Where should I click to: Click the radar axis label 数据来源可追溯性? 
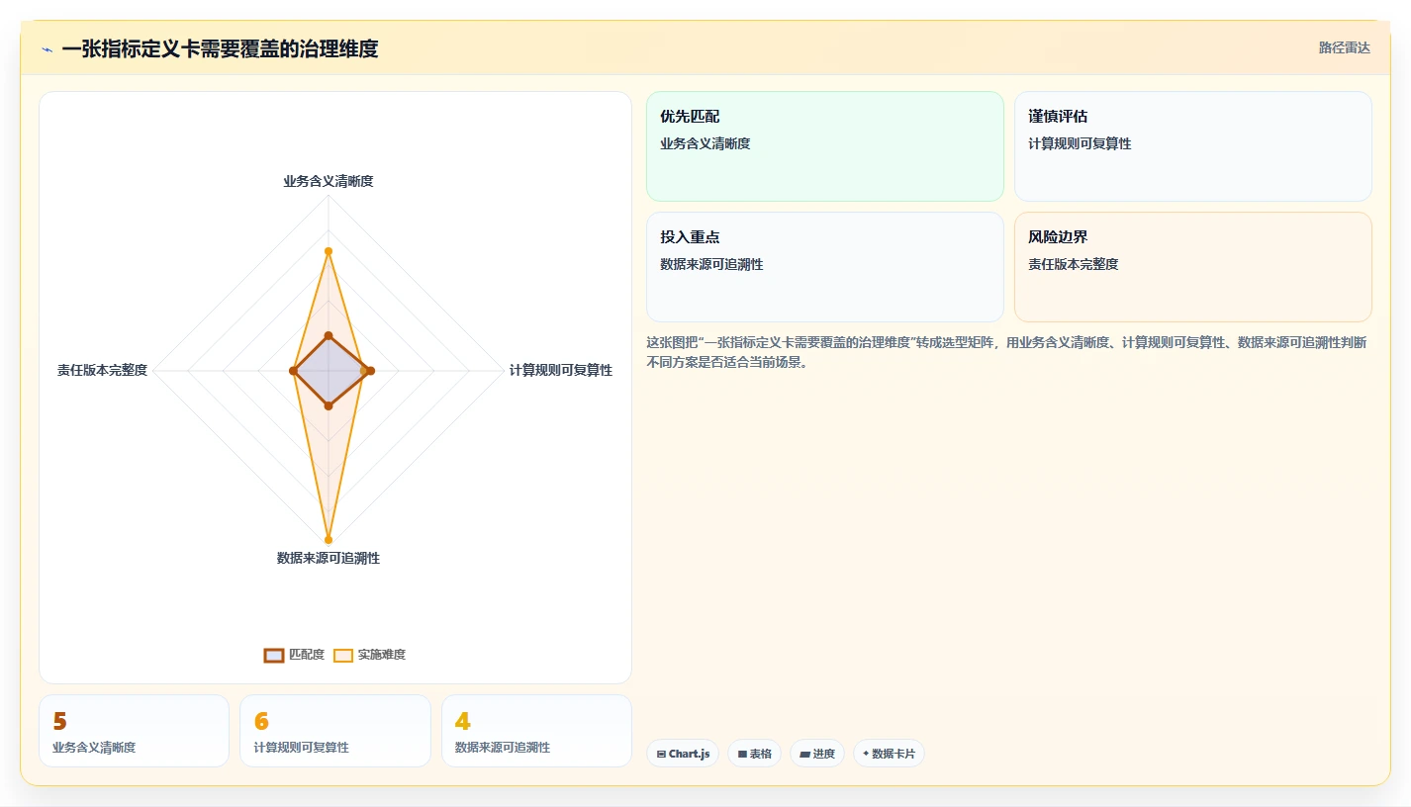pos(329,558)
